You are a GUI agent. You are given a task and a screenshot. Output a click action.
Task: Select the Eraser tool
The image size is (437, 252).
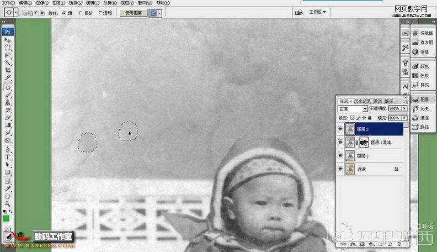[8, 118]
